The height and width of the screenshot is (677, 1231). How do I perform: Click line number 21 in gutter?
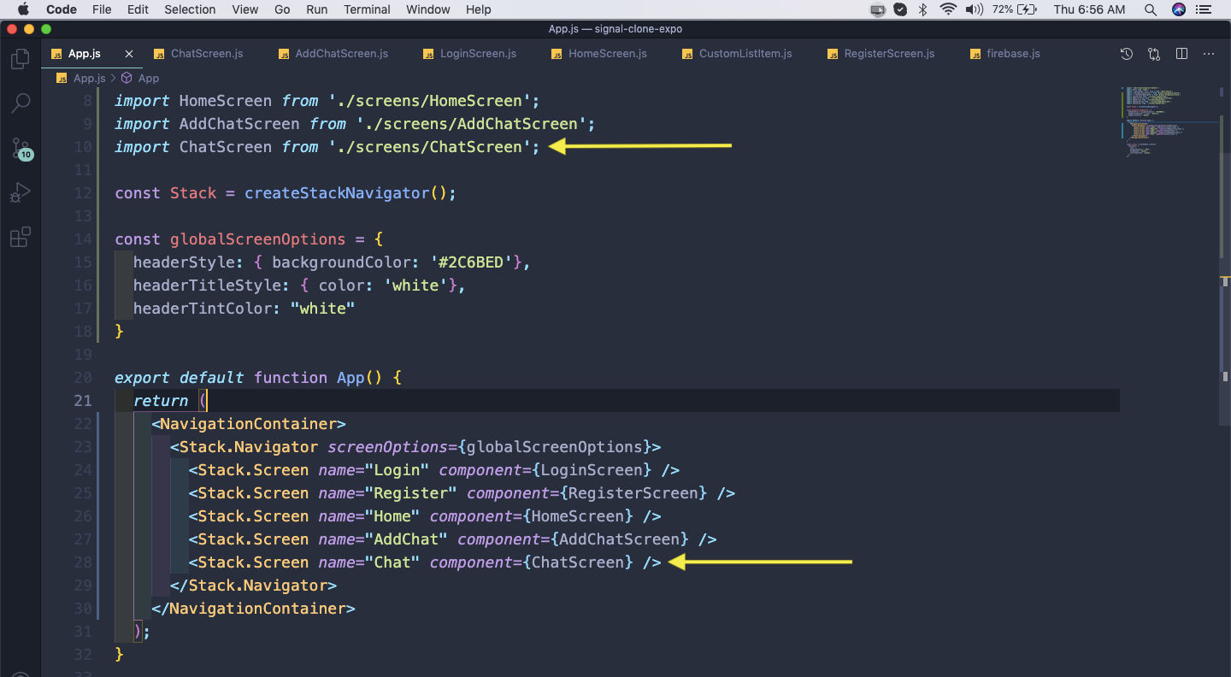pyautogui.click(x=83, y=401)
